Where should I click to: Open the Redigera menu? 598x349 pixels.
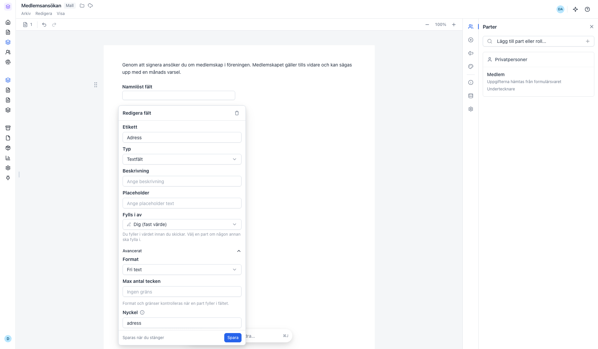click(x=44, y=14)
